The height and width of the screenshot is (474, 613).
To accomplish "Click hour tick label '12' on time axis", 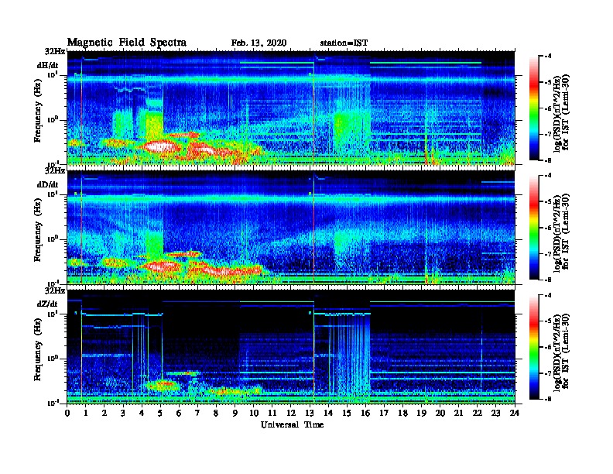I will [291, 414].
